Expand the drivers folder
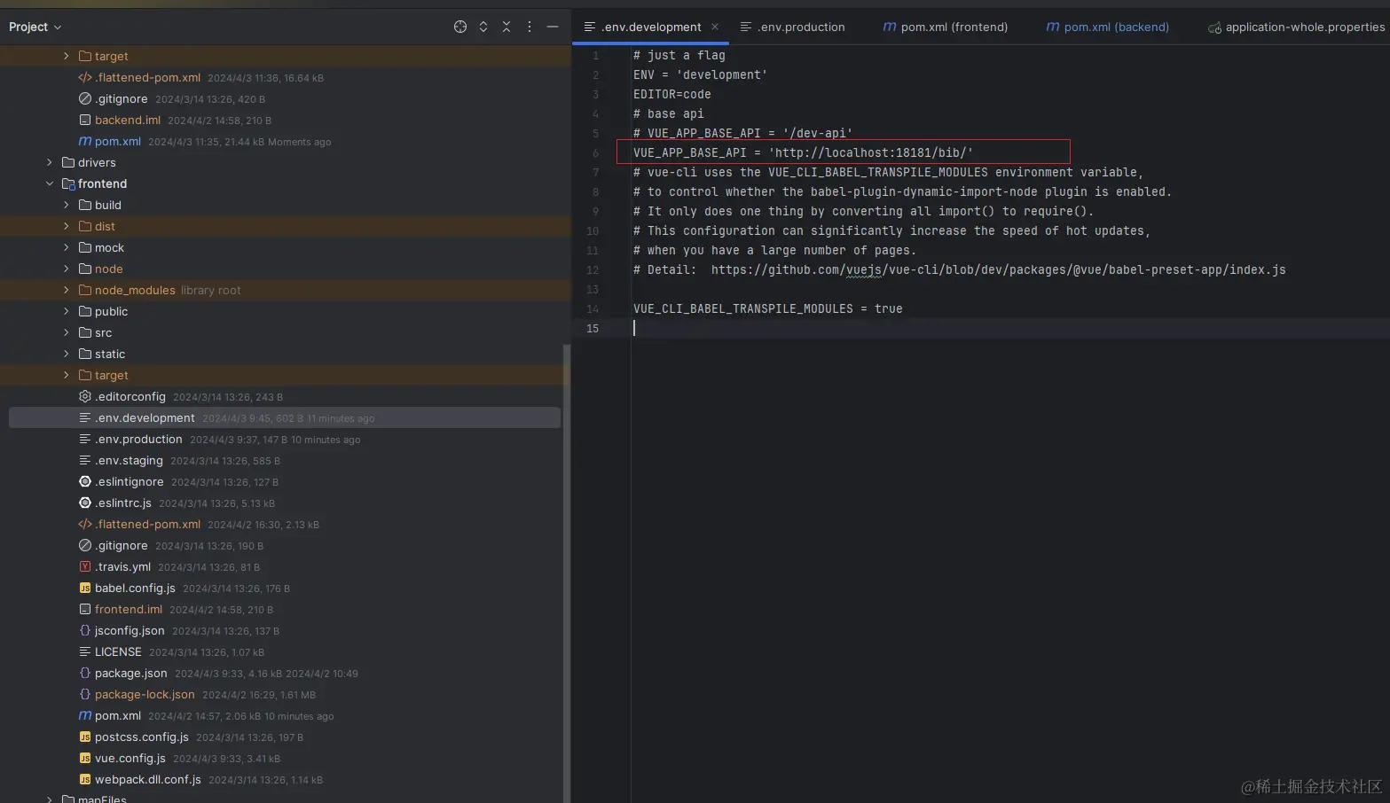The height and width of the screenshot is (803, 1390). pos(50,162)
